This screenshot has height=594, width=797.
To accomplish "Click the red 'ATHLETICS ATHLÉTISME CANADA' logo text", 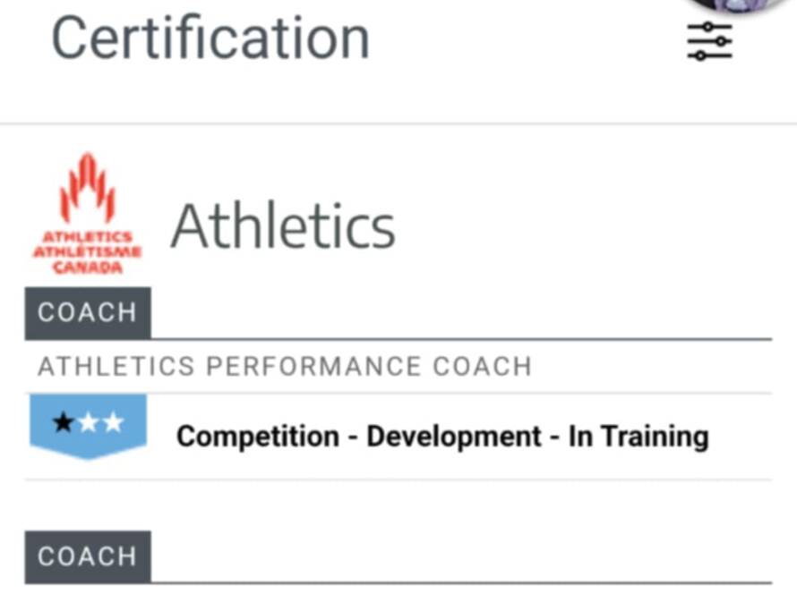I will [x=88, y=251].
